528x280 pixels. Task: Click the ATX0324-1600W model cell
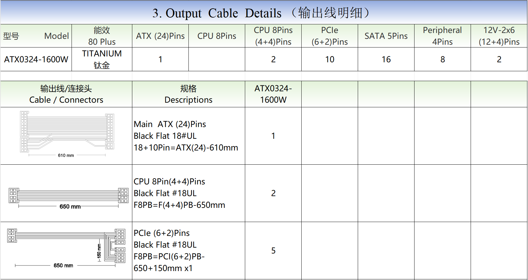click(x=36, y=59)
